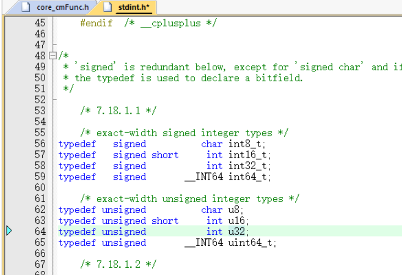Click 'signed' keyword on line 58

click(129, 166)
